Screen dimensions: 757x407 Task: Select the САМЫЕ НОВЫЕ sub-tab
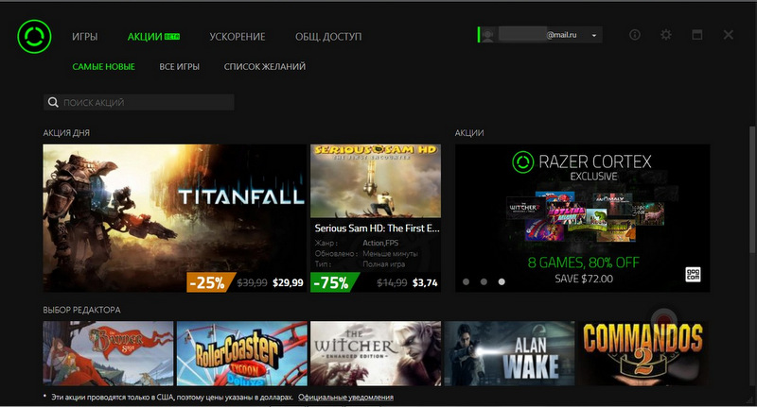pyautogui.click(x=103, y=66)
